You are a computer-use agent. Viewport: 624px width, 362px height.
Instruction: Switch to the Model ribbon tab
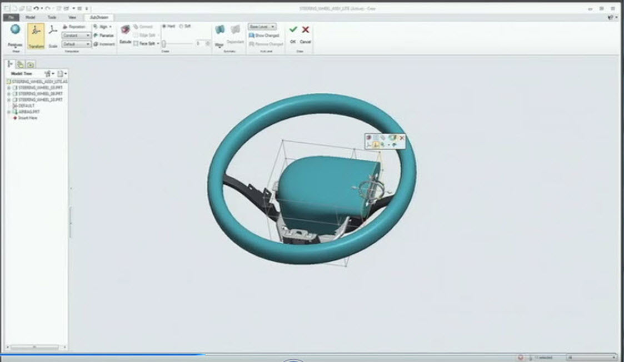tap(30, 17)
